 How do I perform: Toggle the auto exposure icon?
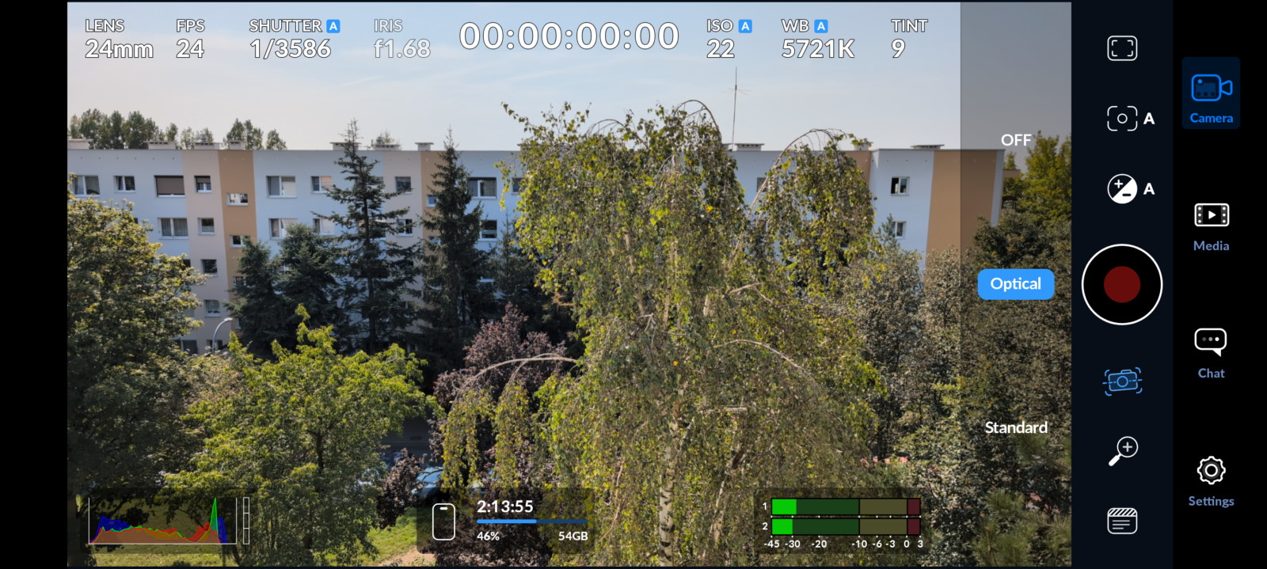(x=1129, y=189)
